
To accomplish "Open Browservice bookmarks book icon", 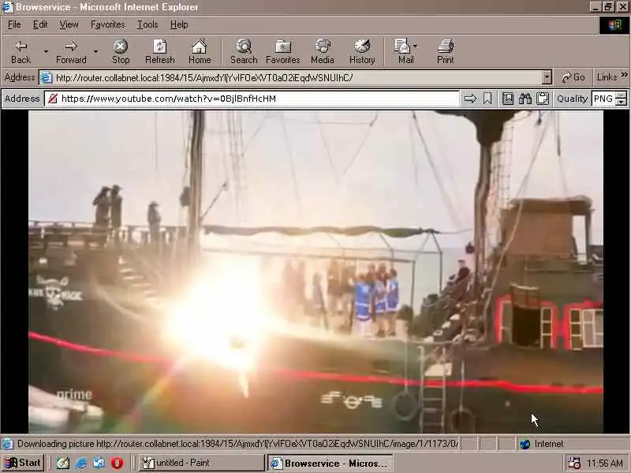I will (x=508, y=99).
